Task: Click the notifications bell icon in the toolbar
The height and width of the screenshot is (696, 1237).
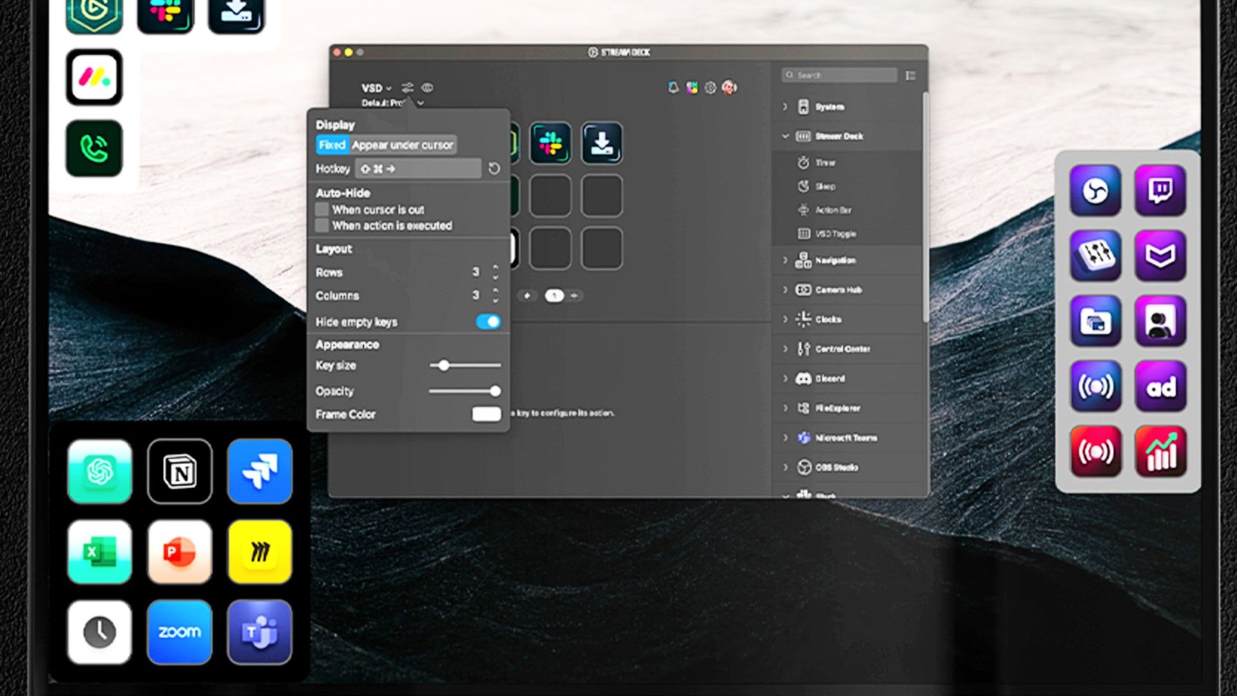Action: (x=673, y=87)
